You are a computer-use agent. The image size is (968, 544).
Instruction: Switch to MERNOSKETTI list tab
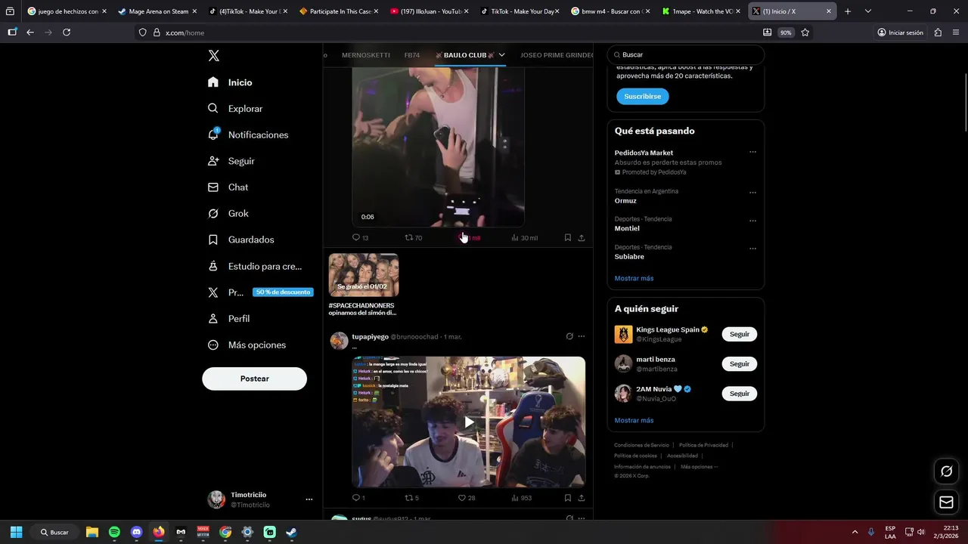click(x=366, y=55)
